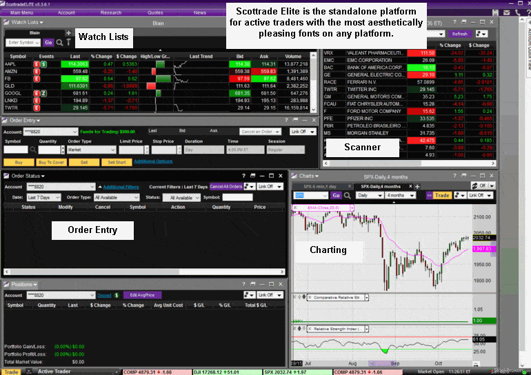Open the TWTR row E event icon

tap(37, 108)
